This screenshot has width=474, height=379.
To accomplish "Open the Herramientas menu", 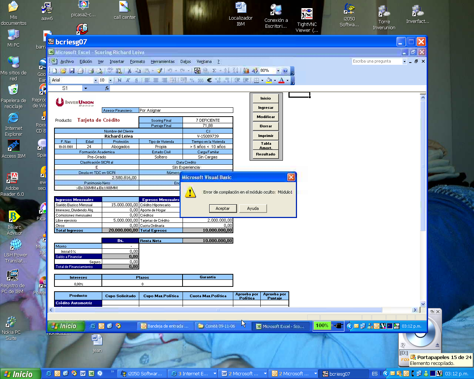I will tap(163, 61).
